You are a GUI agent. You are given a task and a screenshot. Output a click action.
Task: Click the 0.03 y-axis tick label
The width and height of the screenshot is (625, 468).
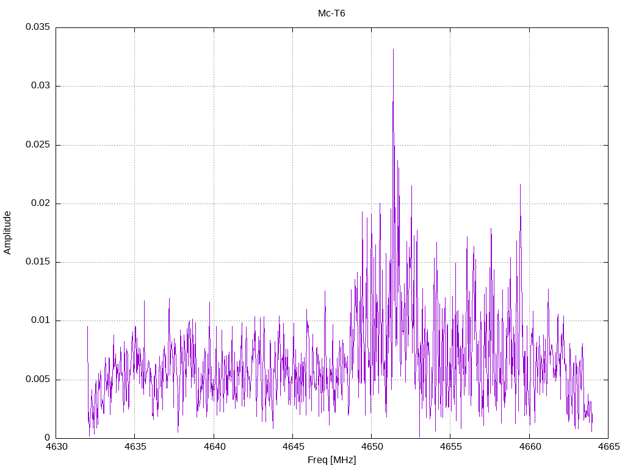(x=40, y=86)
